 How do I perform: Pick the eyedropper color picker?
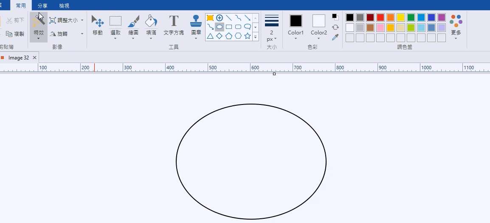pyautogui.click(x=335, y=37)
